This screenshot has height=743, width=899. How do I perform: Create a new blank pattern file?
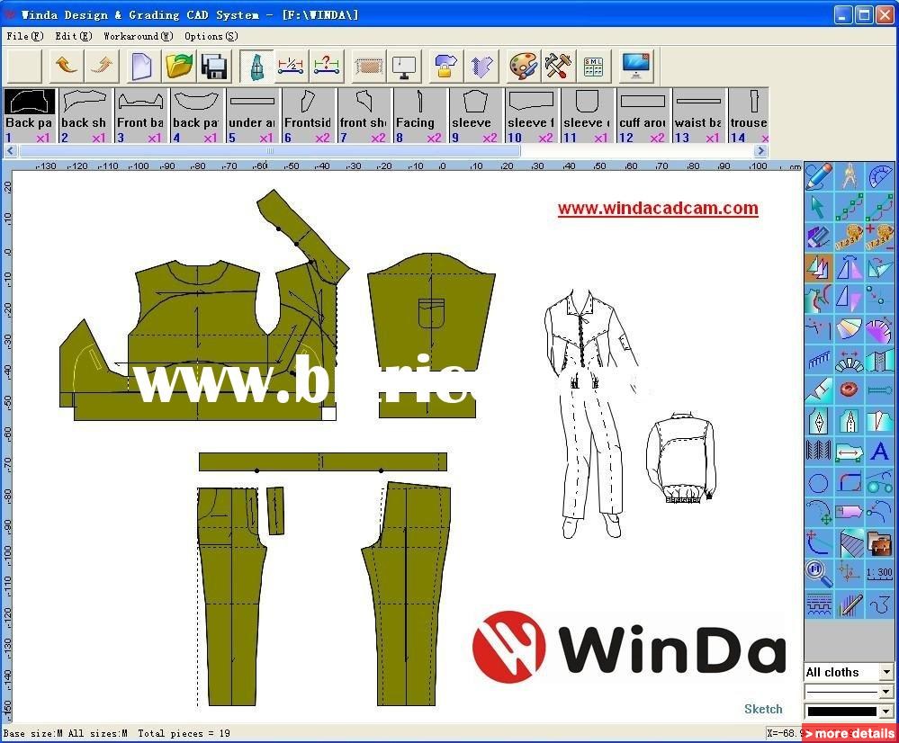coord(141,66)
